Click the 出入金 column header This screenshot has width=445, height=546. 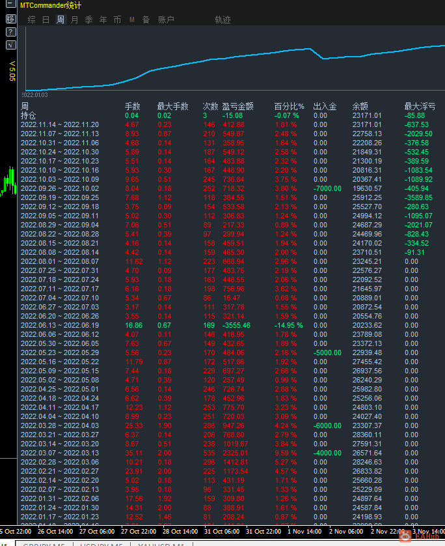click(x=325, y=106)
